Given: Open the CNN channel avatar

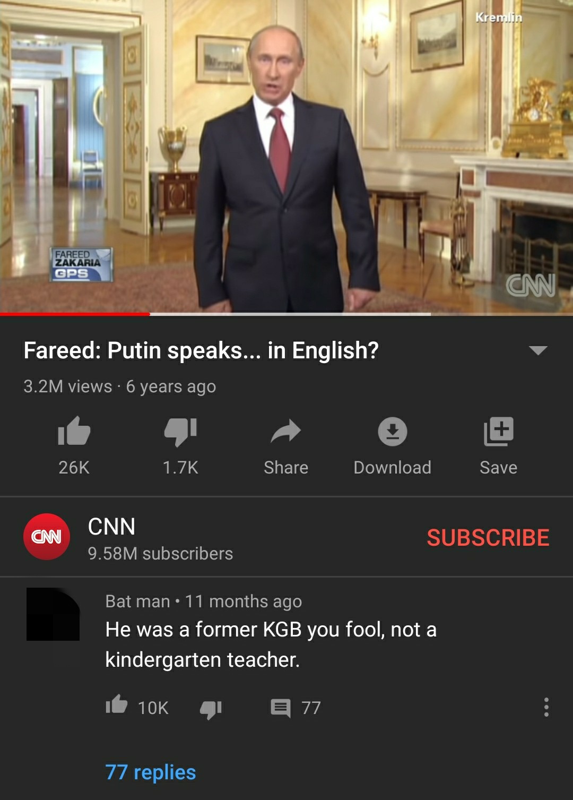Looking at the screenshot, I should (47, 537).
